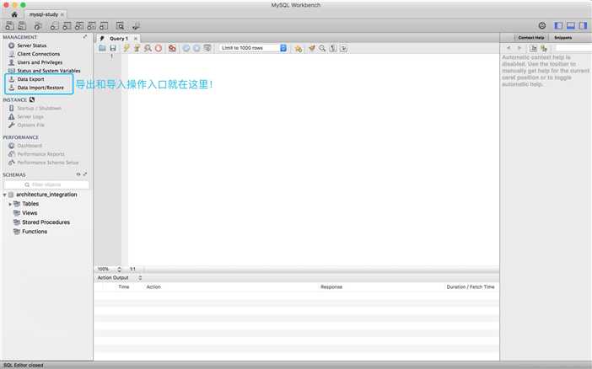The width and height of the screenshot is (592, 369).
Task: Toggle the bottom output panel visibility
Action: [x=571, y=25]
